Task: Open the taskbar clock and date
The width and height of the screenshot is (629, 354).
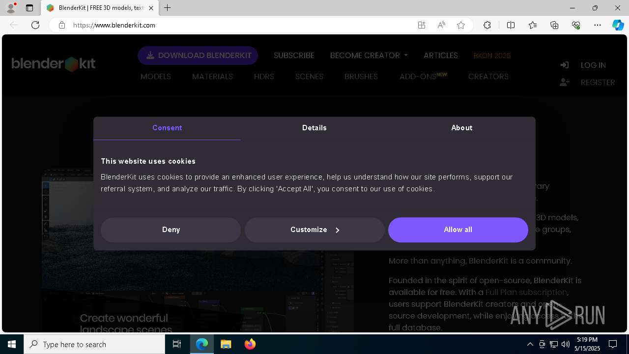Action: (587, 344)
